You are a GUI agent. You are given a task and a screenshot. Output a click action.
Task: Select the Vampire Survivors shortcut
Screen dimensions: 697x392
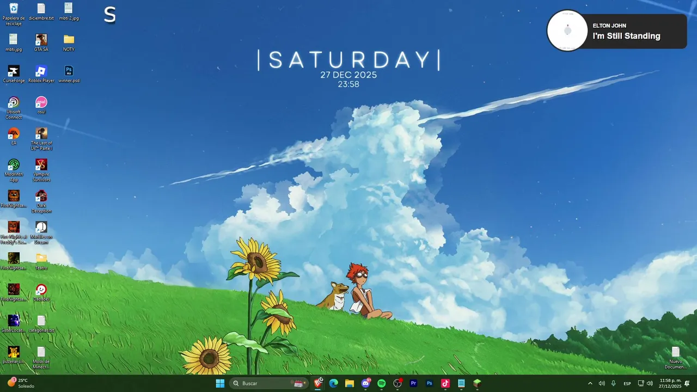(41, 171)
